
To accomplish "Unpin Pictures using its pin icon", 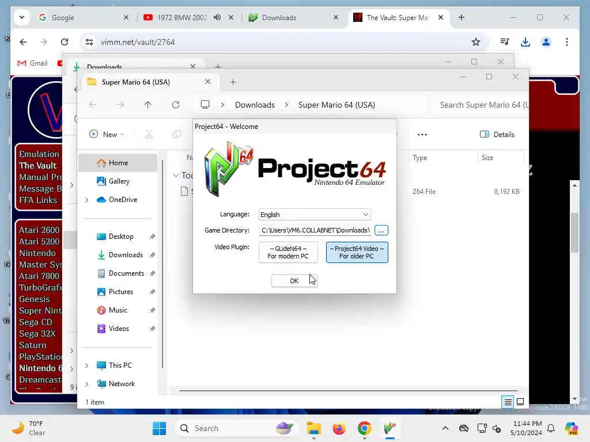I will pyautogui.click(x=152, y=292).
